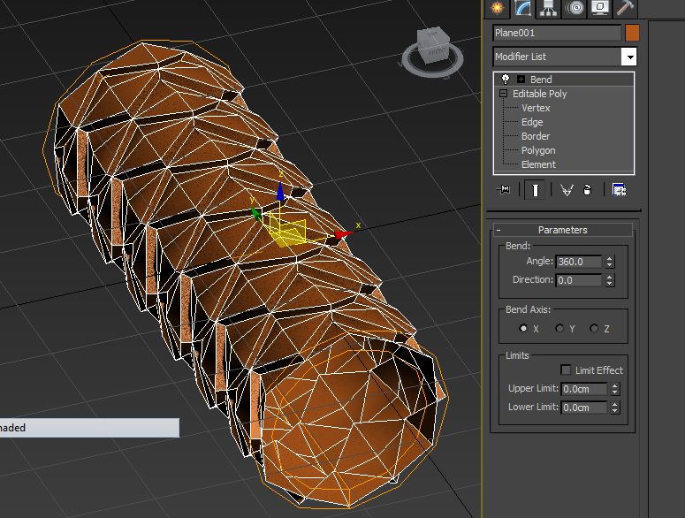Image resolution: width=685 pixels, height=518 pixels.
Task: Select the Y bend axis
Action: point(559,328)
